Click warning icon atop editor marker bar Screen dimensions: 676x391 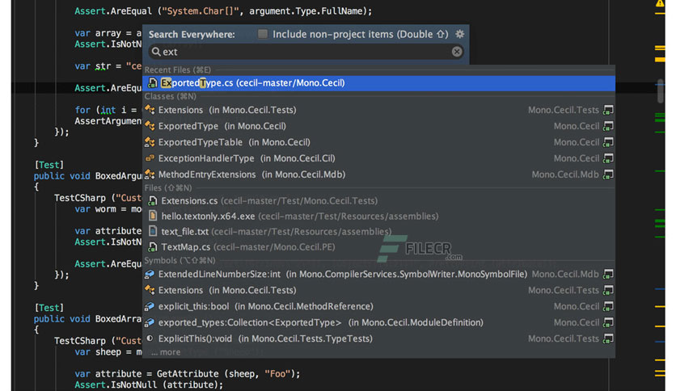pos(660,3)
